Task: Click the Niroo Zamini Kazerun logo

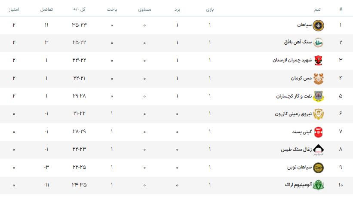Action: coord(318,114)
